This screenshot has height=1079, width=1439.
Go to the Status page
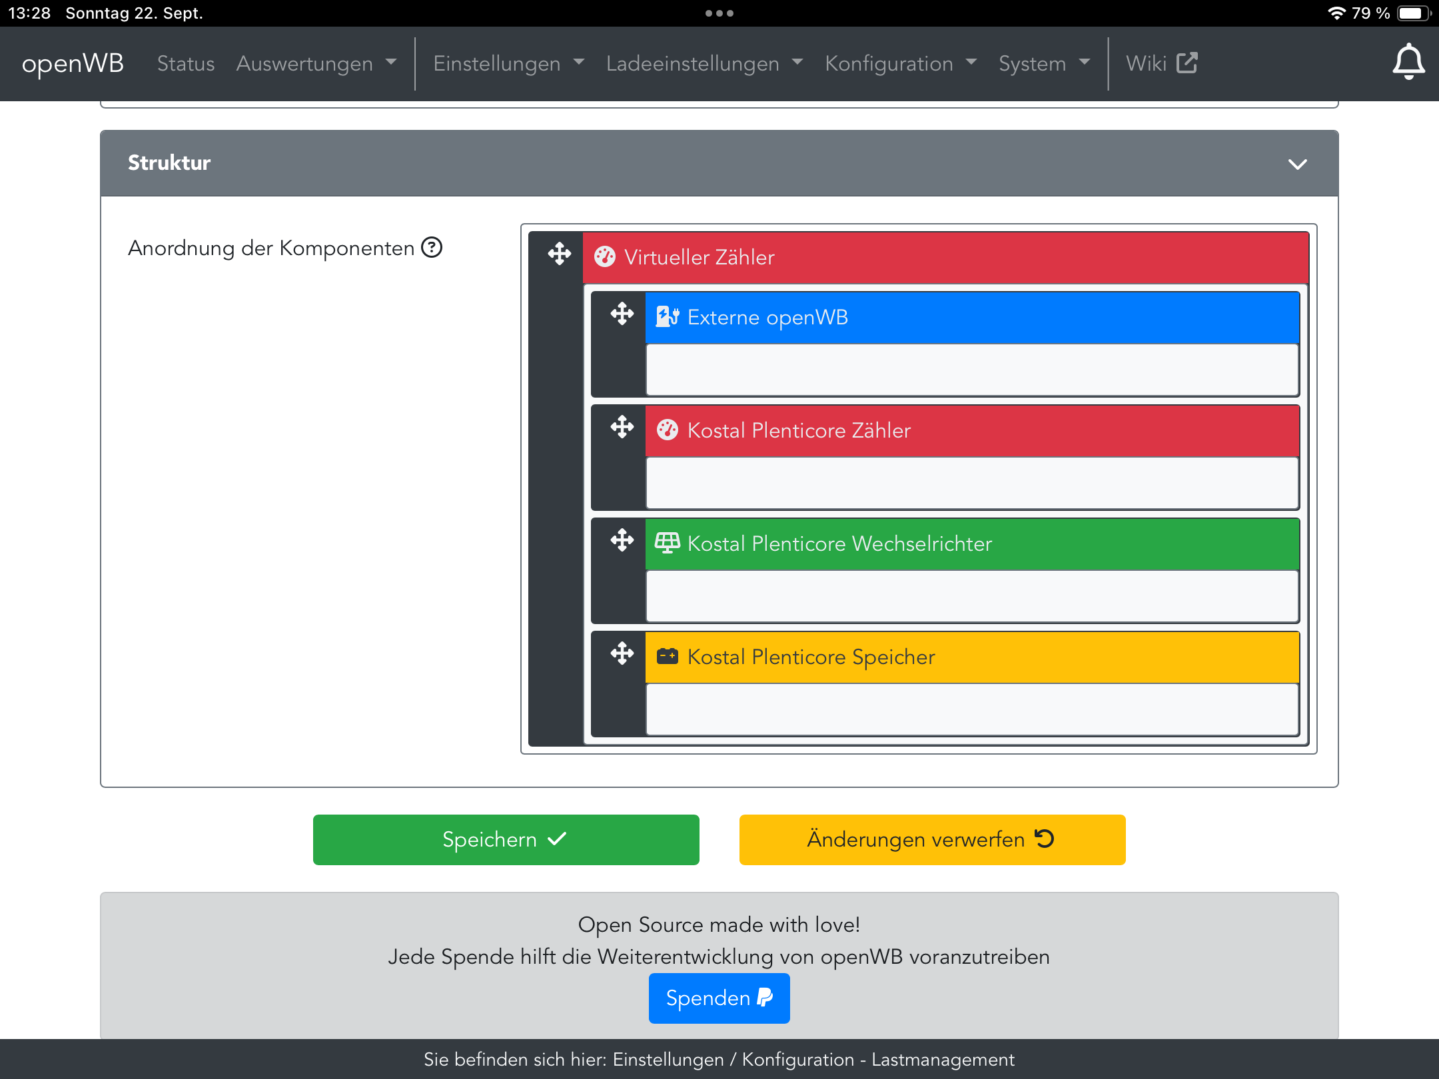click(186, 63)
